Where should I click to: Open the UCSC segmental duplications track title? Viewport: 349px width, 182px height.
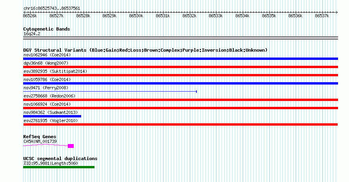(60, 159)
